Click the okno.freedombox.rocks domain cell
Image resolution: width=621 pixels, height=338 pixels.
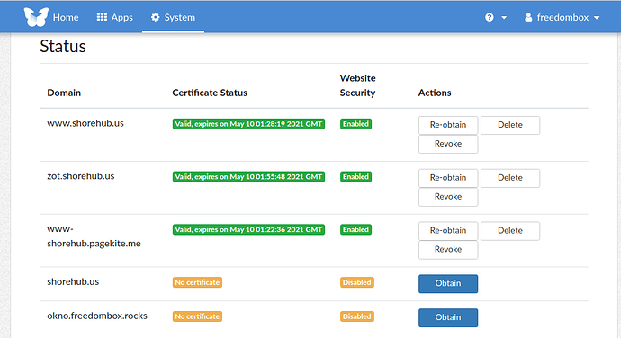(97, 316)
